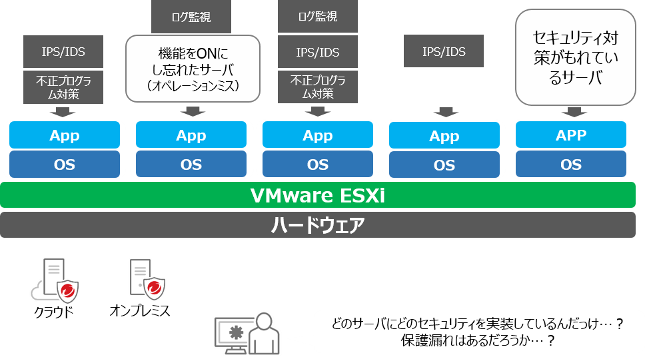This screenshot has height=357, width=645.
Task: Select the administrator at monitor icon
Action: tap(247, 334)
